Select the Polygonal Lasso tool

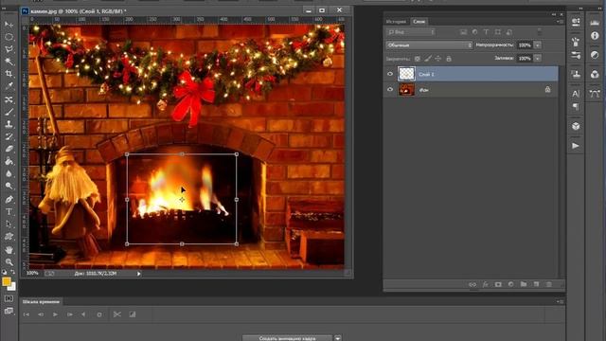click(x=9, y=49)
